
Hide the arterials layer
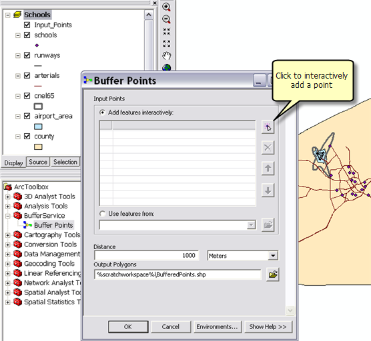(27, 75)
